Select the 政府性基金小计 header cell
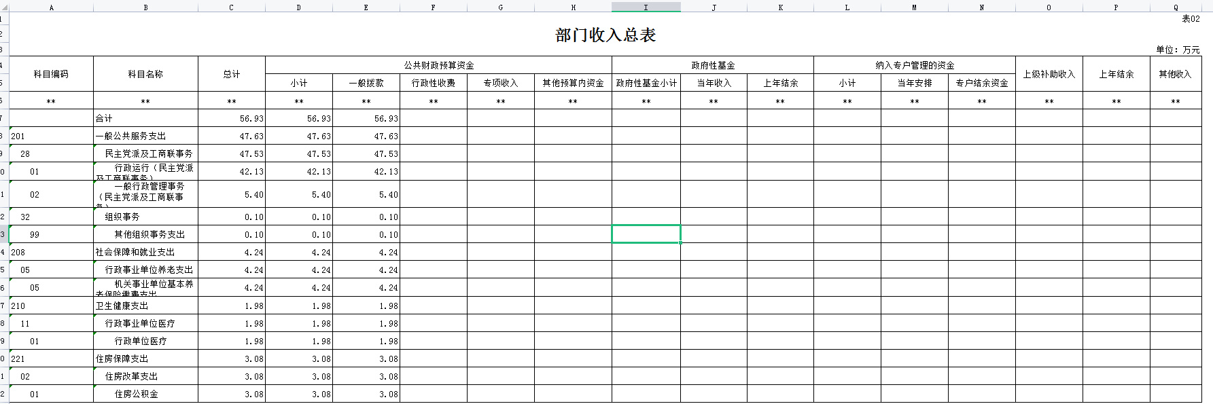Screen dimensions: 1213x404 [646, 83]
